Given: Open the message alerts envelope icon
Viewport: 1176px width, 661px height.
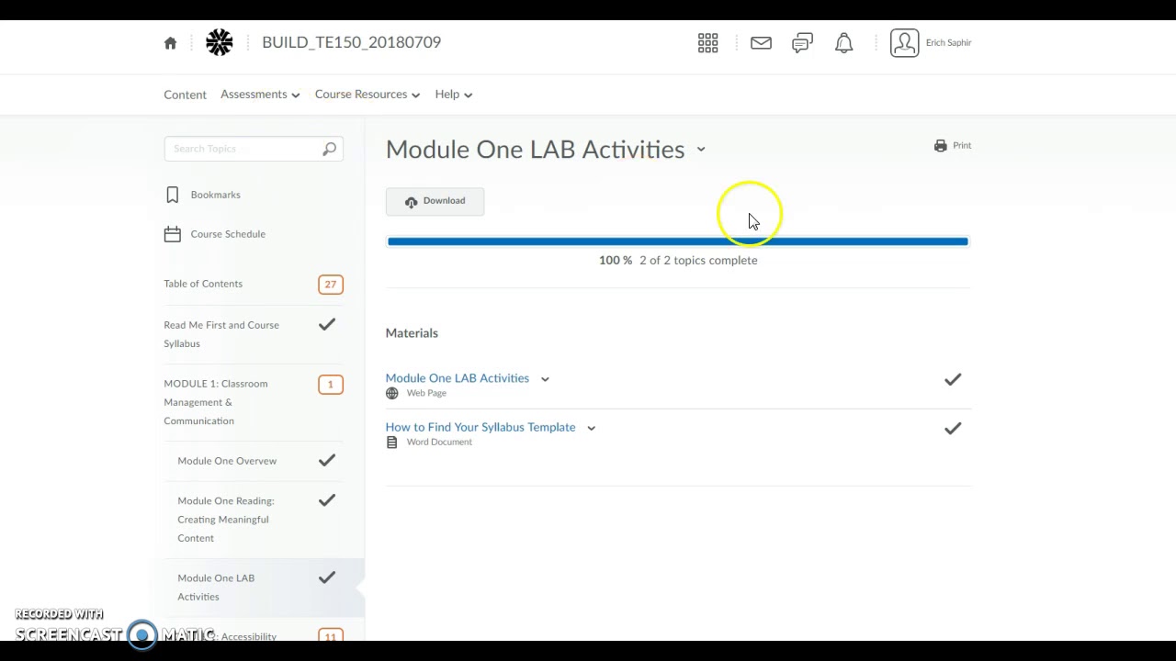Looking at the screenshot, I should (x=761, y=43).
